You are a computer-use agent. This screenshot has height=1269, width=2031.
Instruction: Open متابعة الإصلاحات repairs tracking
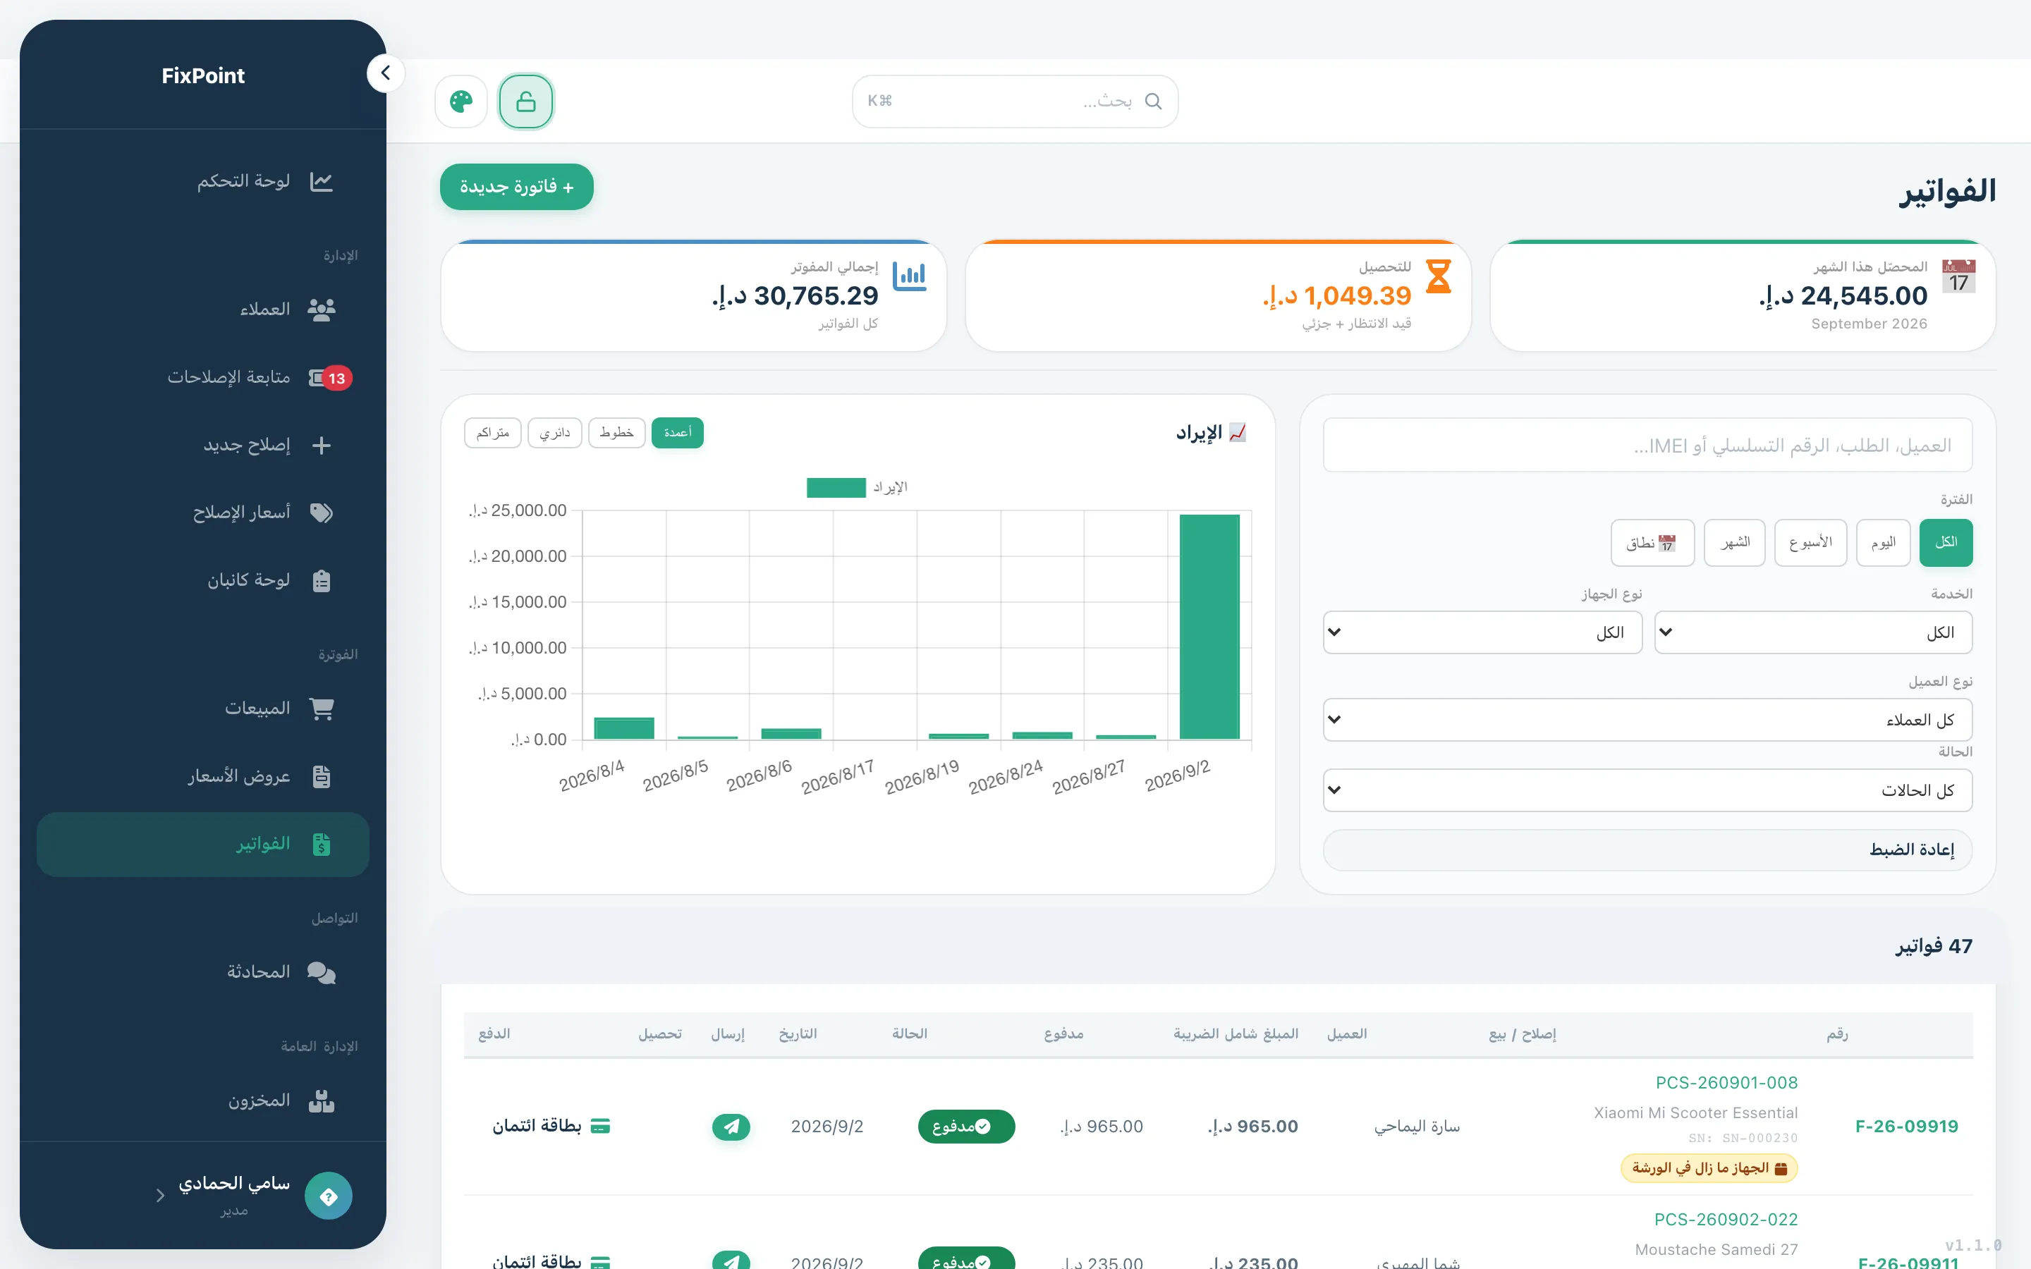203,378
